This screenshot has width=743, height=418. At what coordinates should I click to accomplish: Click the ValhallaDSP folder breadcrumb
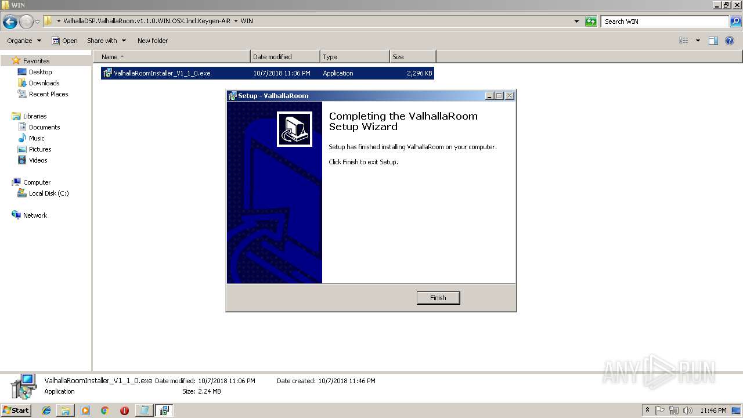tap(147, 21)
